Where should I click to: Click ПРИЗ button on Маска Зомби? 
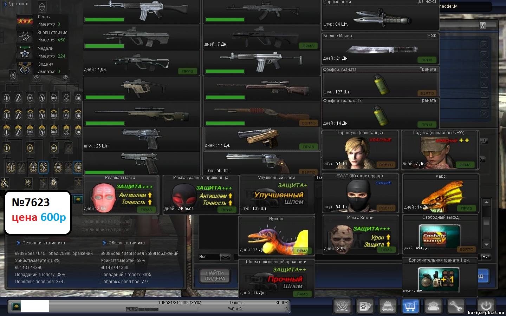[386, 250]
